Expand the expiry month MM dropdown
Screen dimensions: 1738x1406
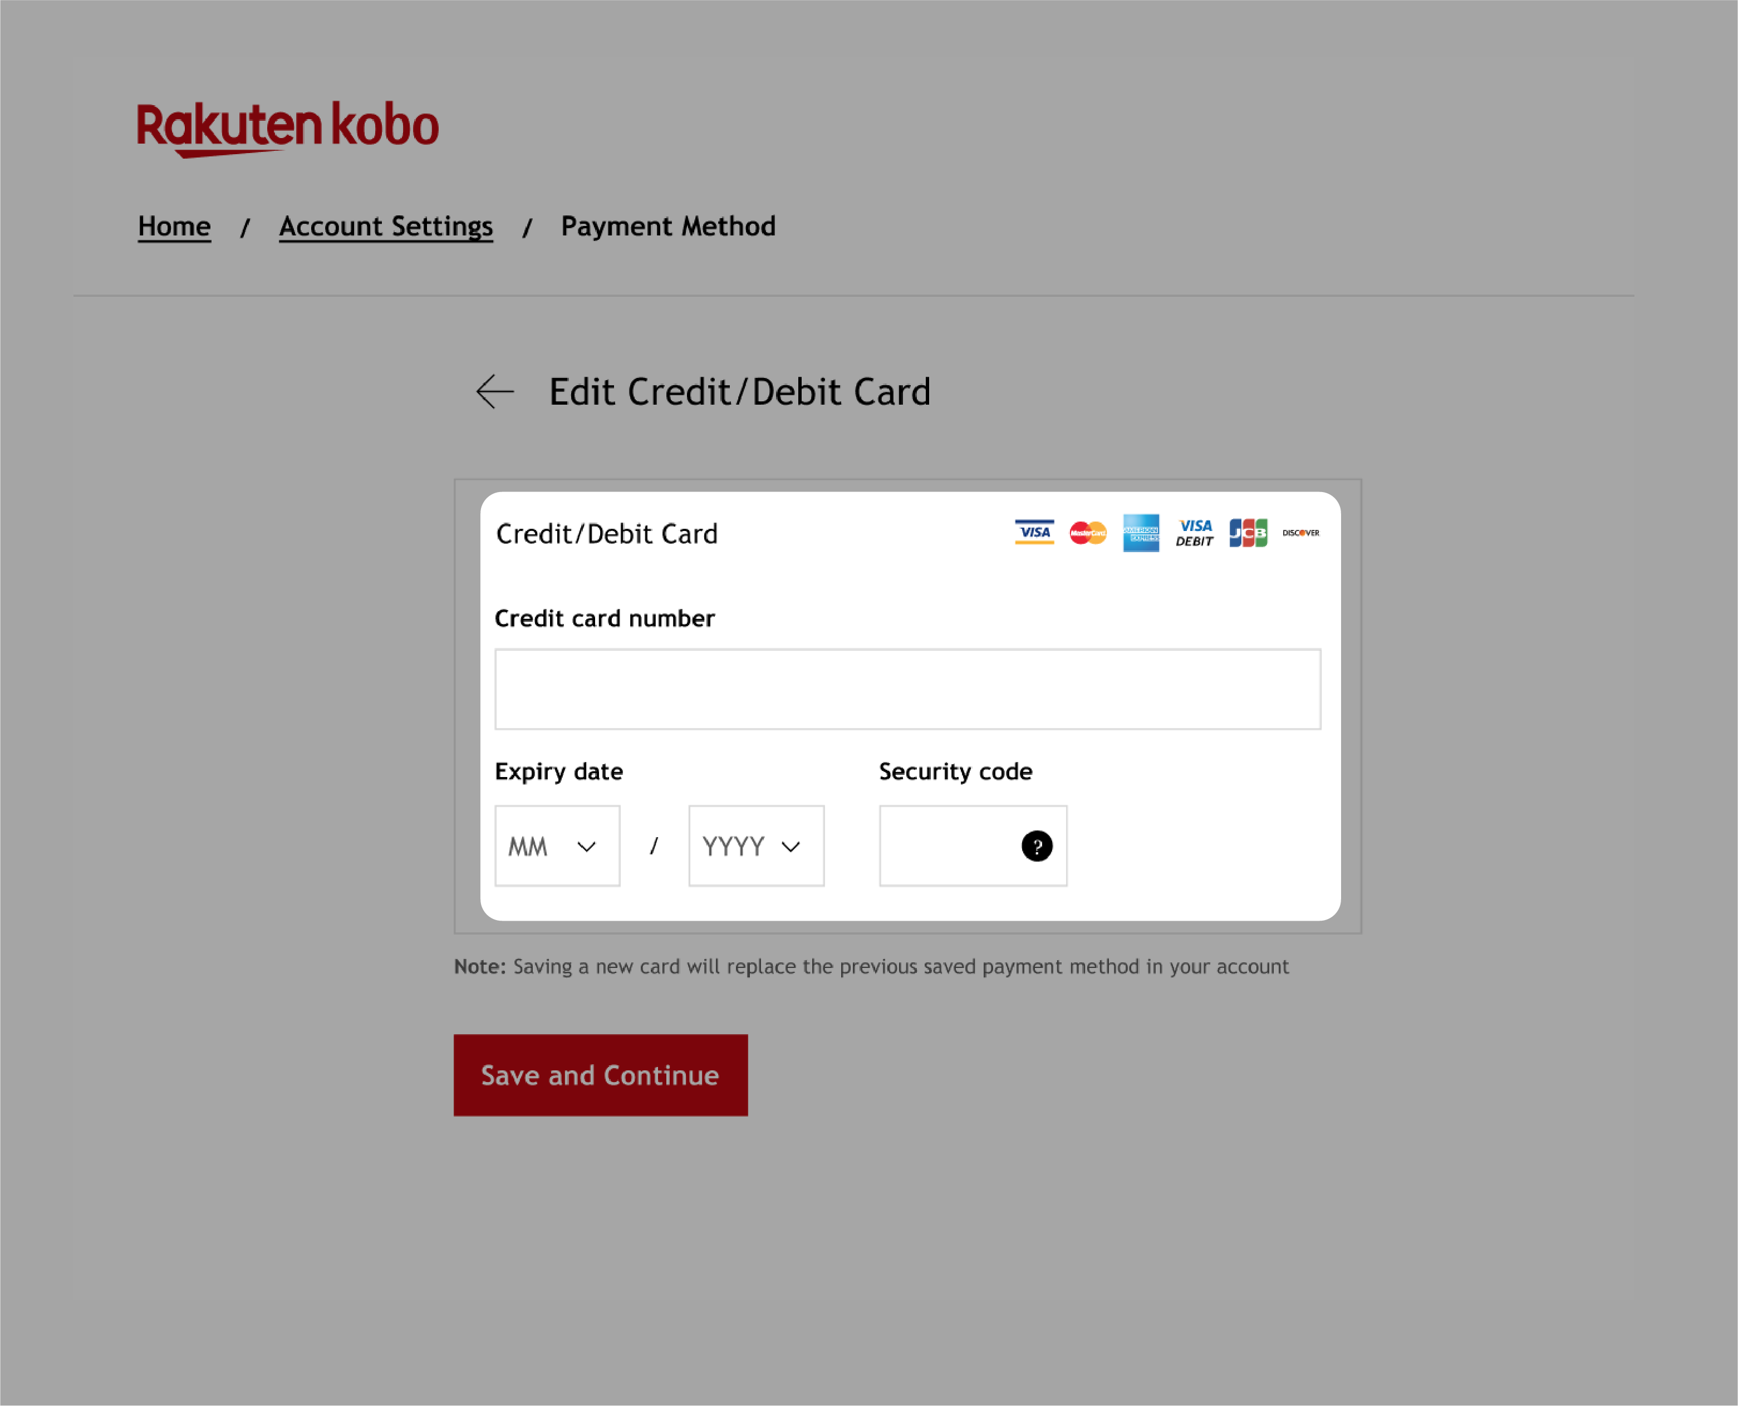point(556,845)
